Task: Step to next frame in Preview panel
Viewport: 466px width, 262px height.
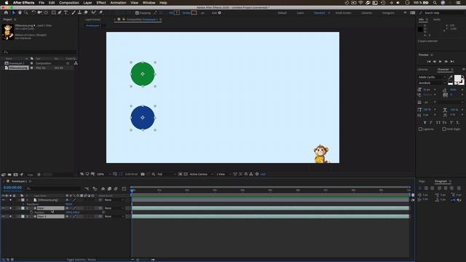Action: pos(446,61)
